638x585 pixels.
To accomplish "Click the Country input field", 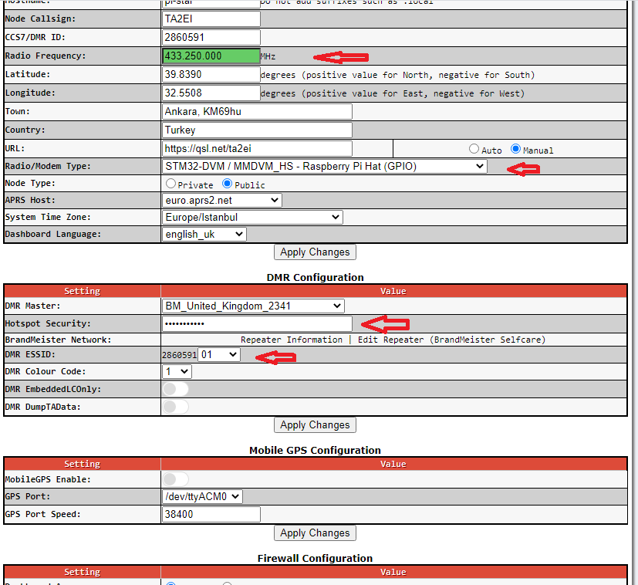I will point(257,130).
